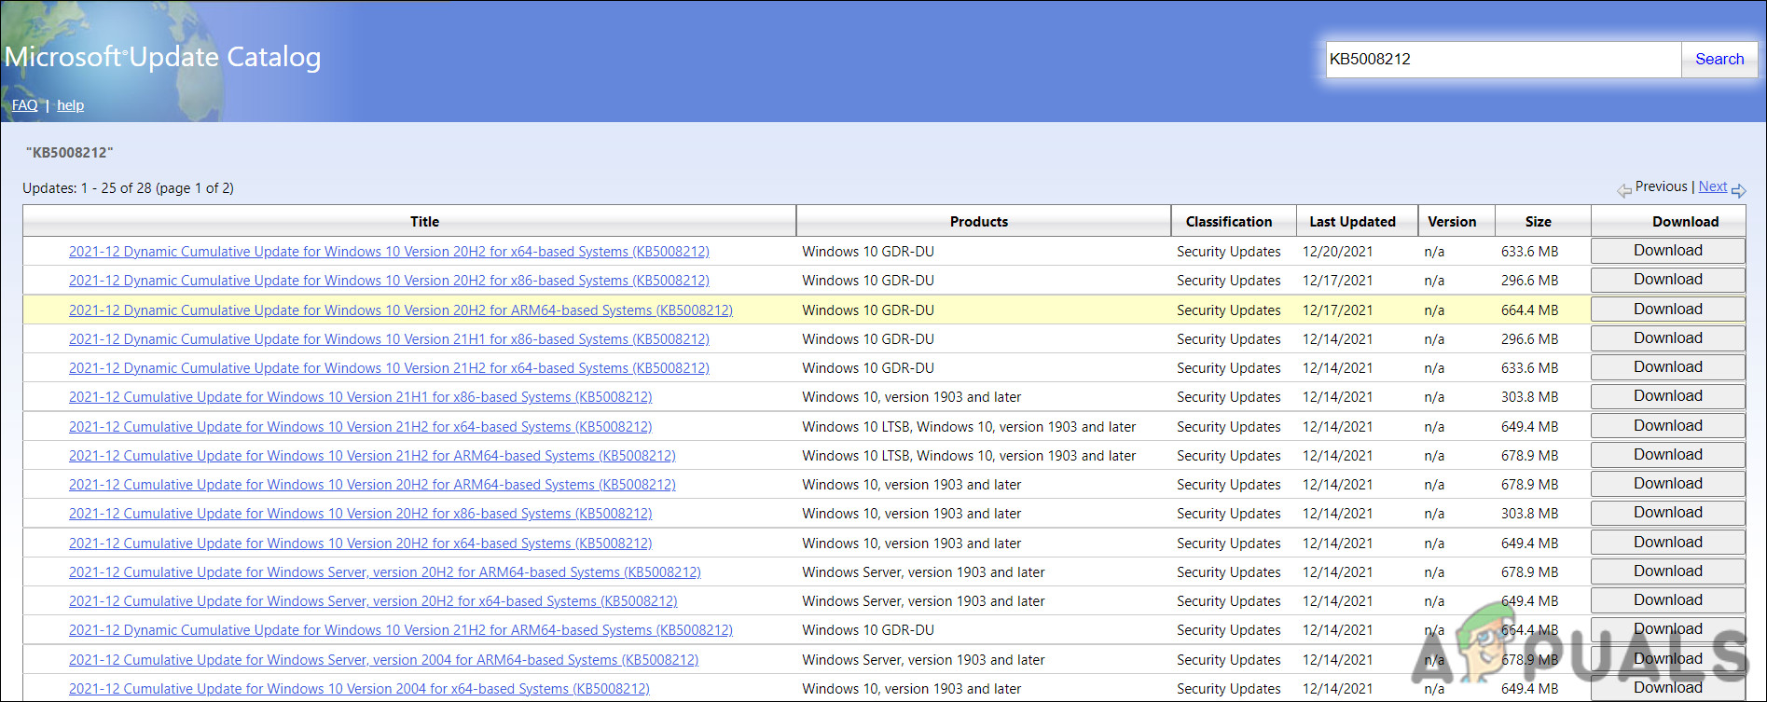Click the Next page arrow icon
Image resolution: width=1767 pixels, height=702 pixels.
(1739, 190)
